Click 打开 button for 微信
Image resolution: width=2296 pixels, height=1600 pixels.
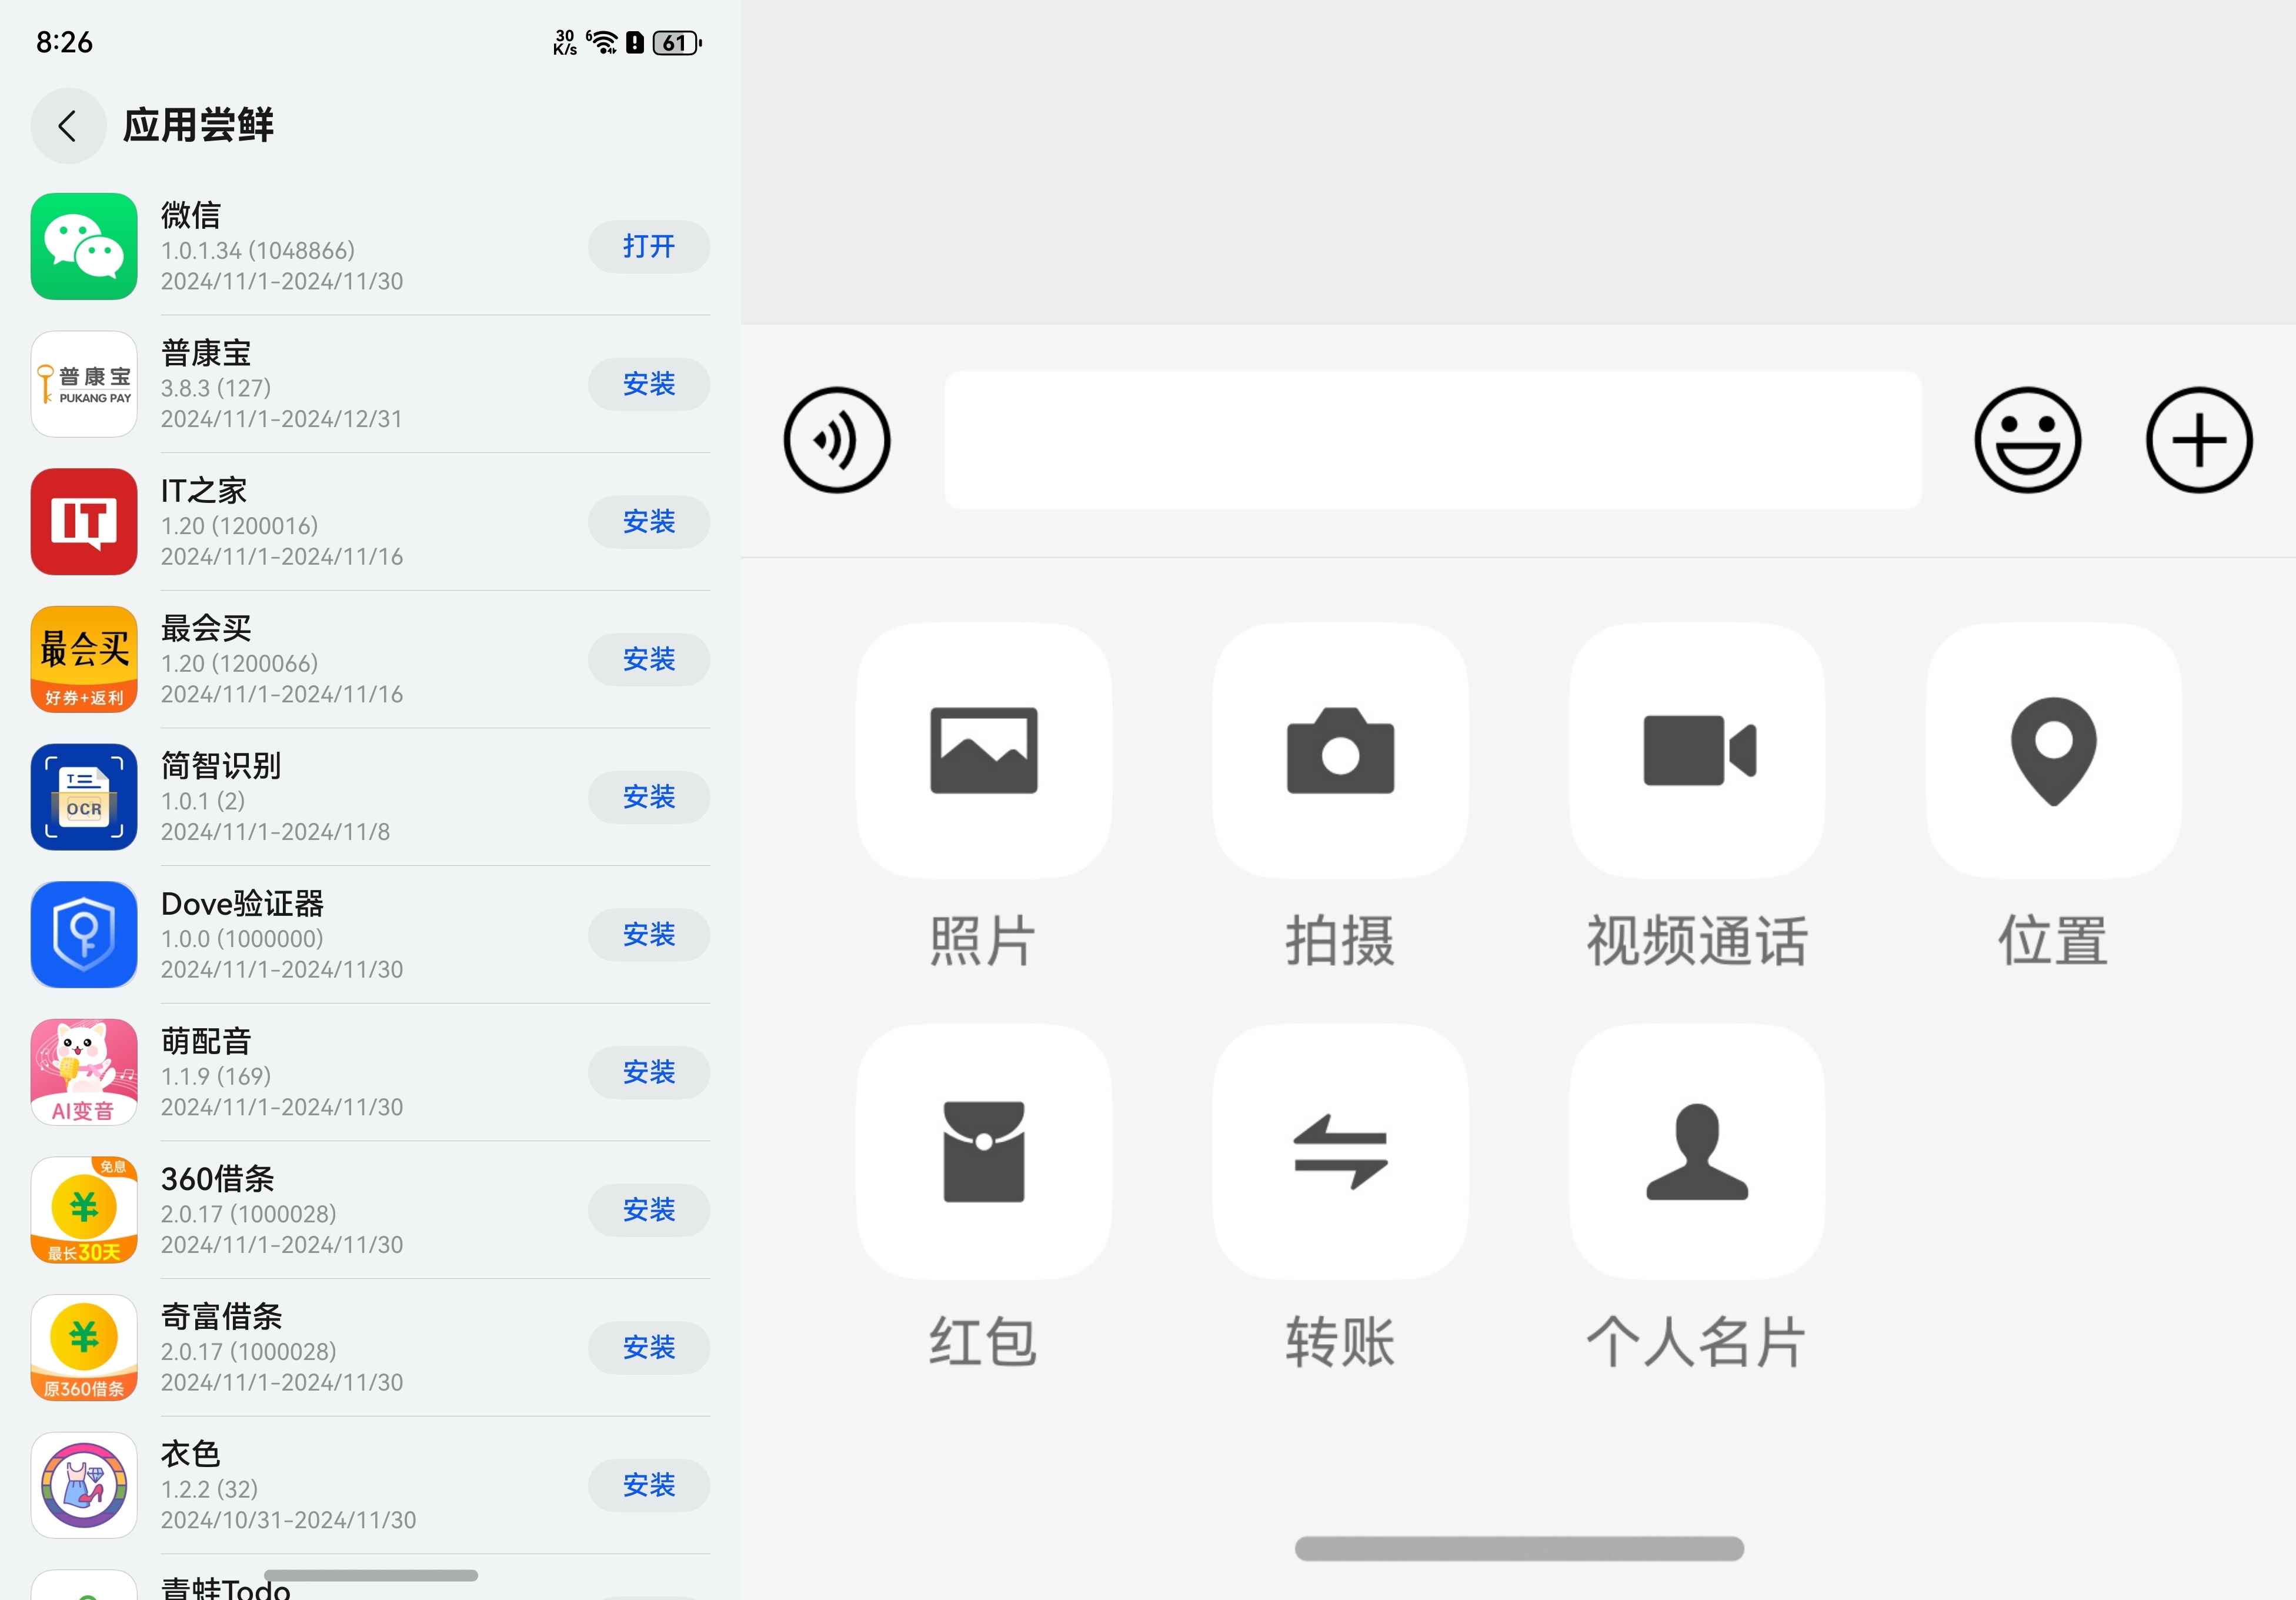[x=649, y=246]
